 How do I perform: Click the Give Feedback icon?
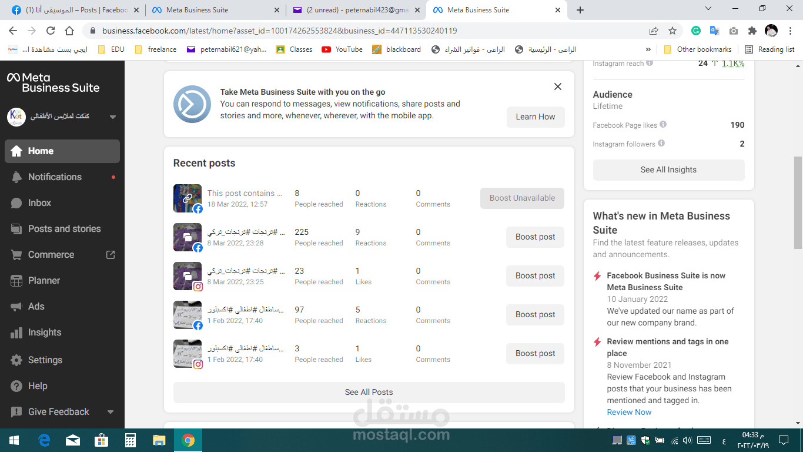point(16,412)
